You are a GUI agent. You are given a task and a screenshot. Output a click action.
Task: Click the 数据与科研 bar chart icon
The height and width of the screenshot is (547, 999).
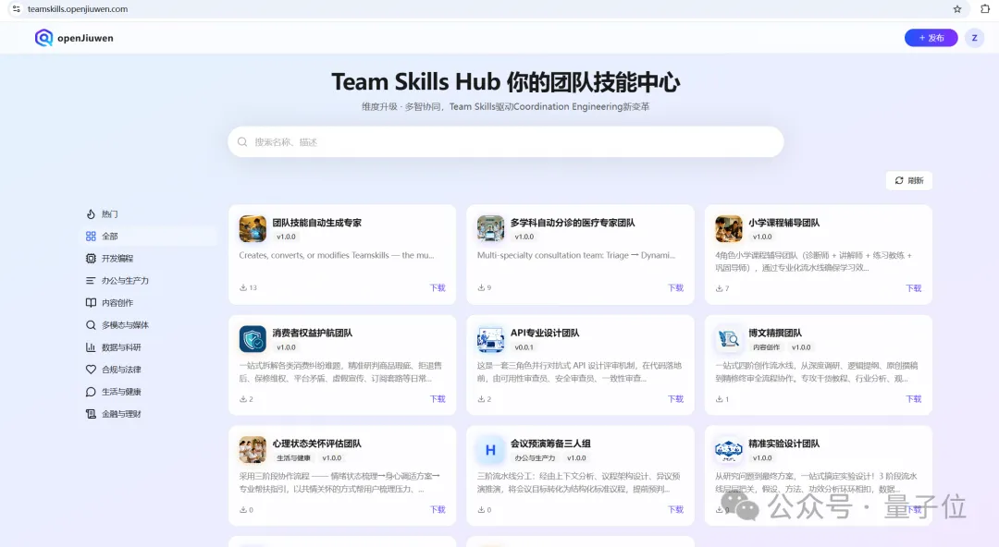click(x=90, y=346)
